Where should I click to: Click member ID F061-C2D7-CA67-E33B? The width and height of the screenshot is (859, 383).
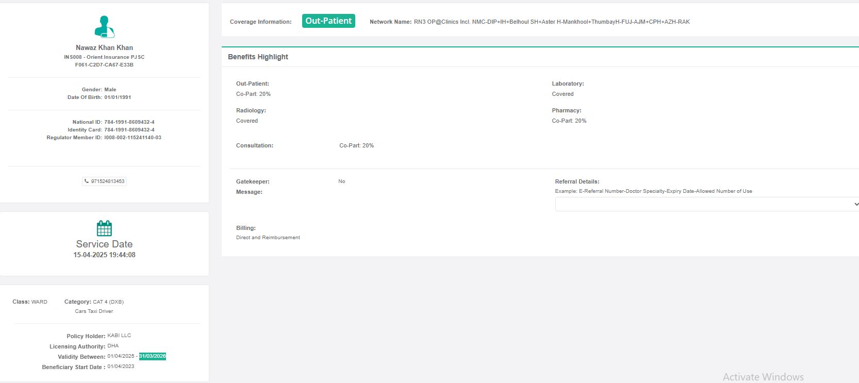(104, 65)
